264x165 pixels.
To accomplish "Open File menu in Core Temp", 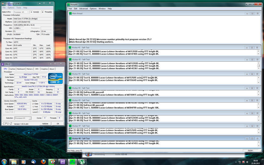I will click(4, 8).
